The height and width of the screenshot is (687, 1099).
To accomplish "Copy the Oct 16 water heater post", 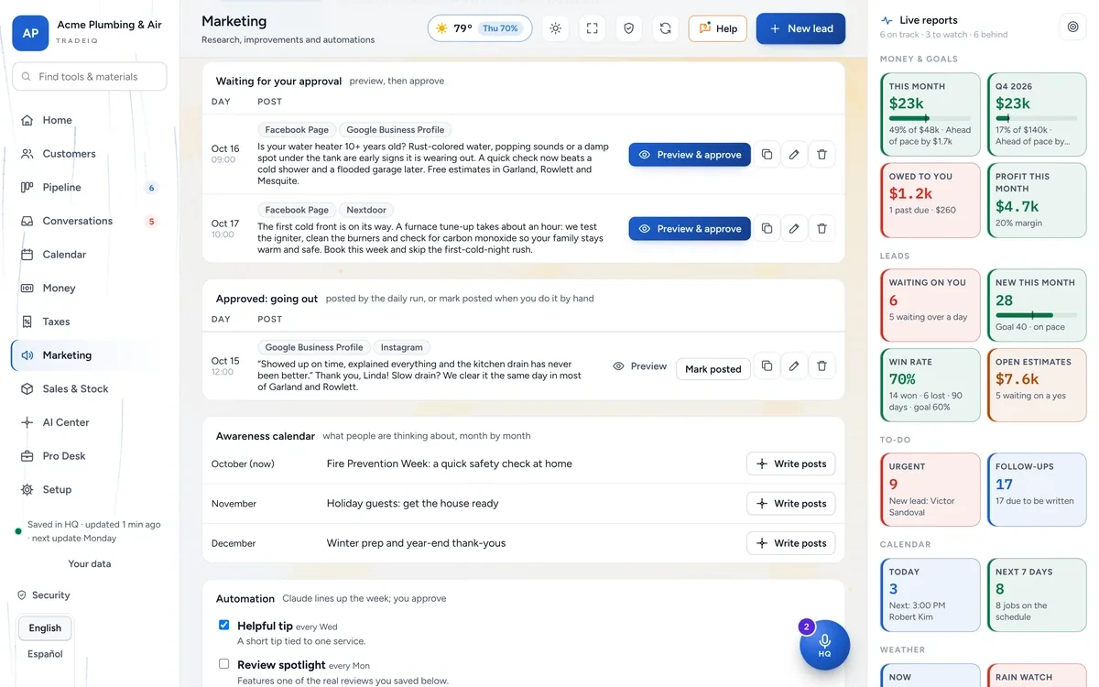I will [767, 155].
